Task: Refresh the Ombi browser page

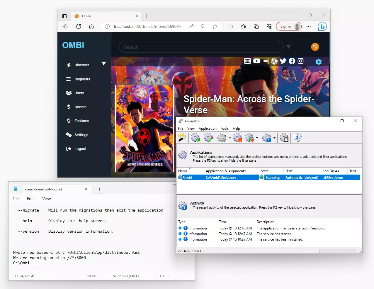Action: coord(79,26)
